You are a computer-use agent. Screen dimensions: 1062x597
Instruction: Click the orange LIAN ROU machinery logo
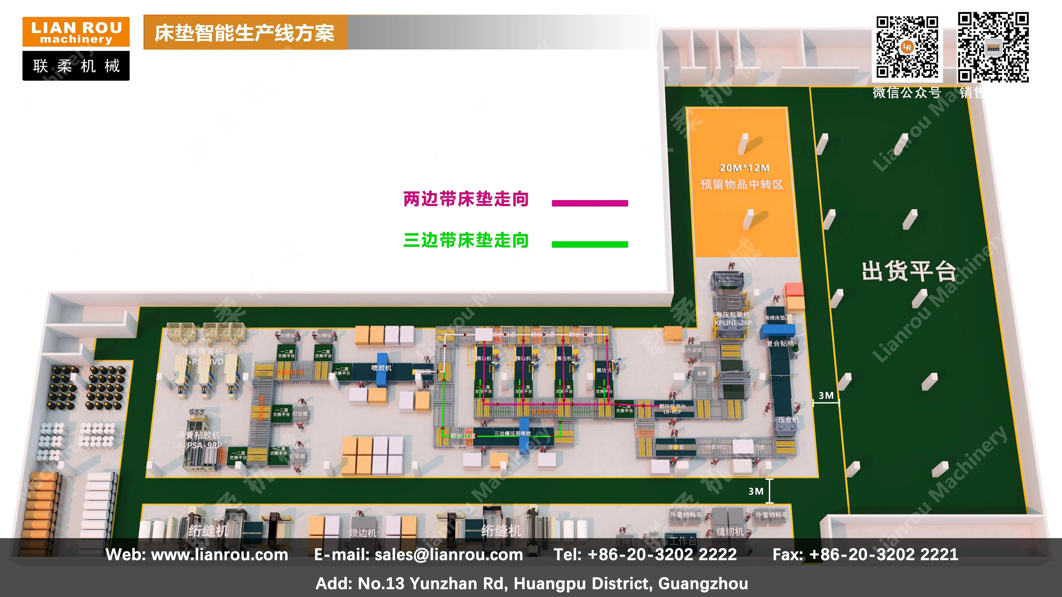76,32
